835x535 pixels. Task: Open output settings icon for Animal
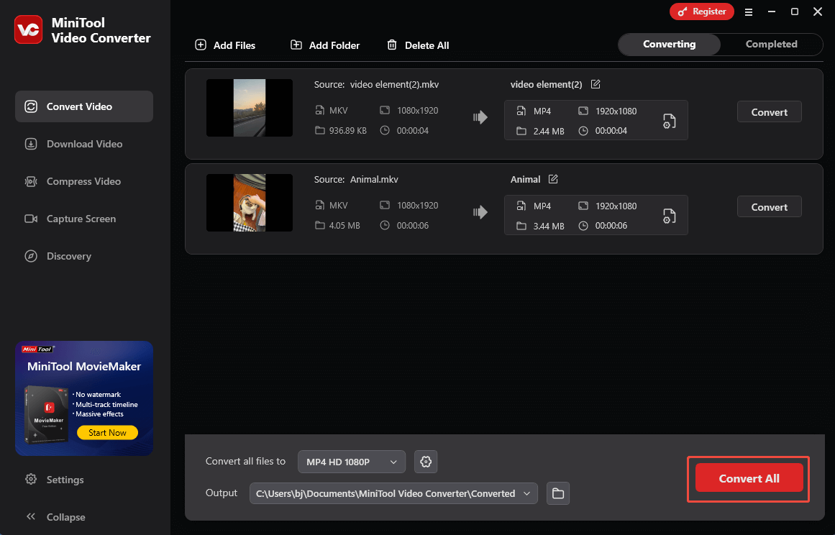[x=670, y=216]
